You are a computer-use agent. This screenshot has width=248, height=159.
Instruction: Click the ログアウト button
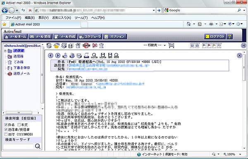tap(215, 36)
